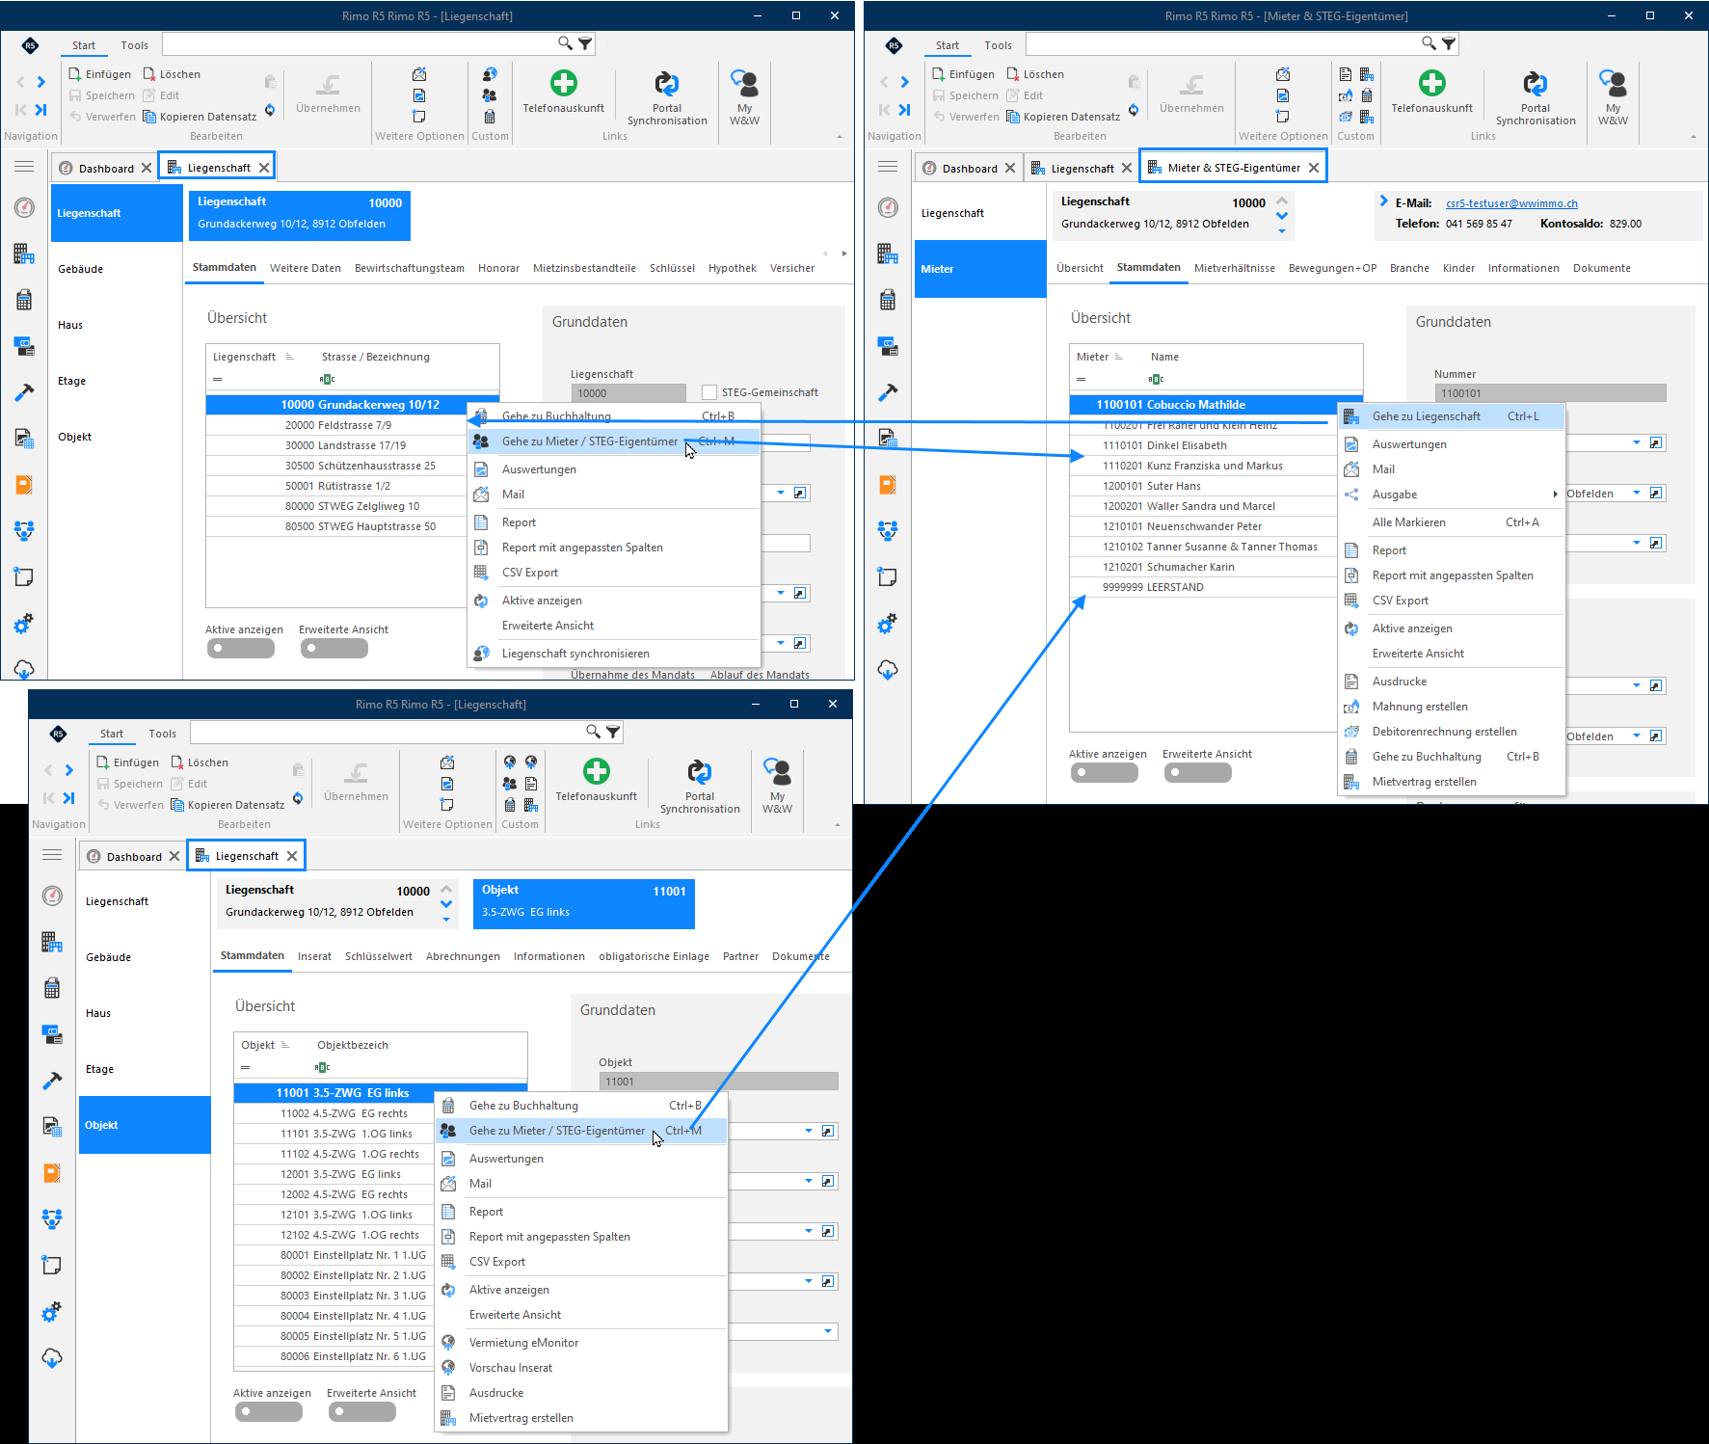Check STEG-Gemeinschaft checkbox
This screenshot has width=1709, height=1444.
point(709,392)
